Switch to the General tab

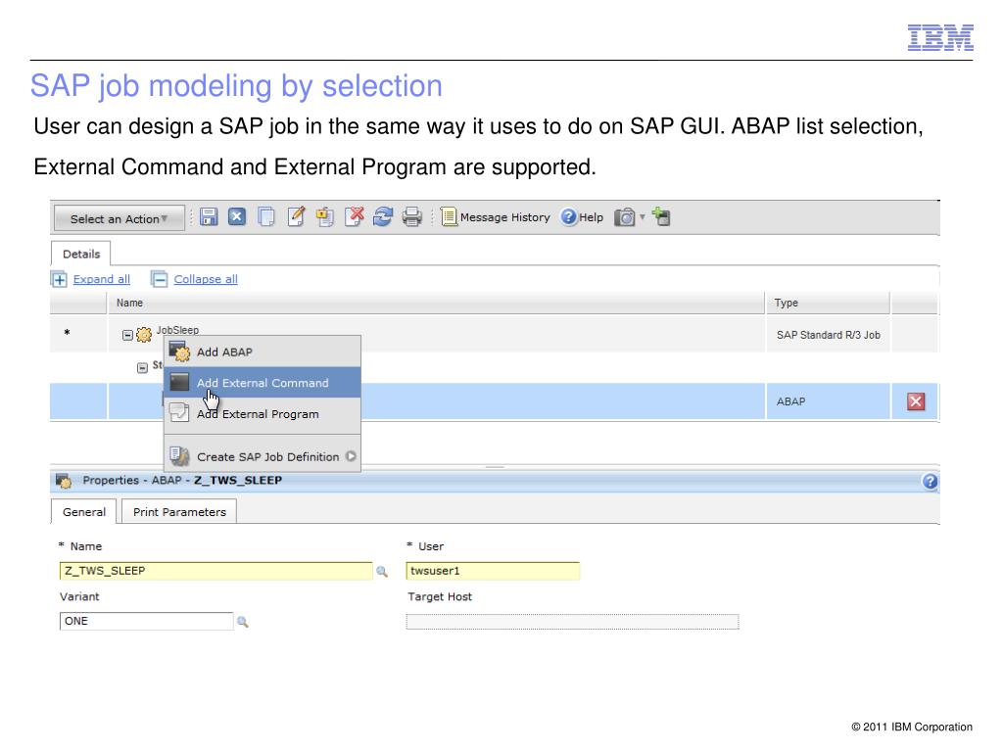pyautogui.click(x=84, y=512)
